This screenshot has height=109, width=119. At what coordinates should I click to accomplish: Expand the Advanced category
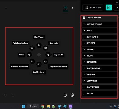99,81
